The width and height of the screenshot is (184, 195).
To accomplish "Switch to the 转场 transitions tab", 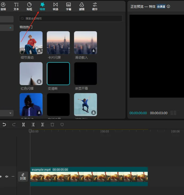I will tap(56, 6).
